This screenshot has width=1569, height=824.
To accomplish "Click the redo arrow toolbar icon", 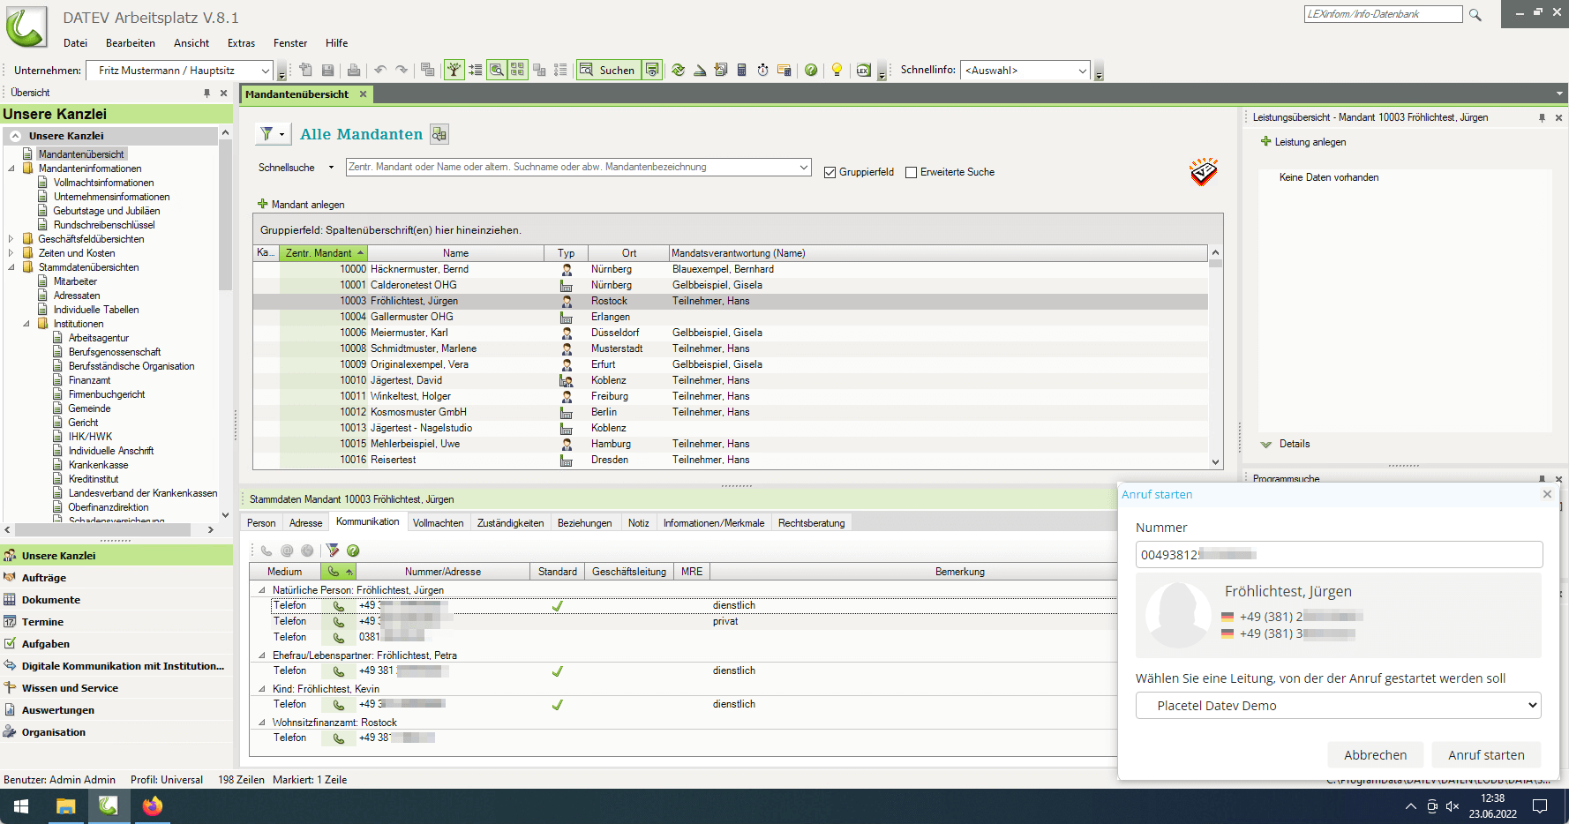I will (x=402, y=70).
